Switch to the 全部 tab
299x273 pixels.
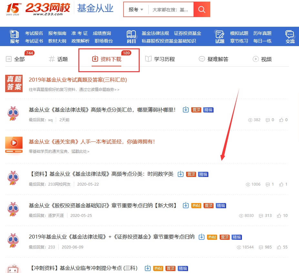pyautogui.click(x=19, y=59)
